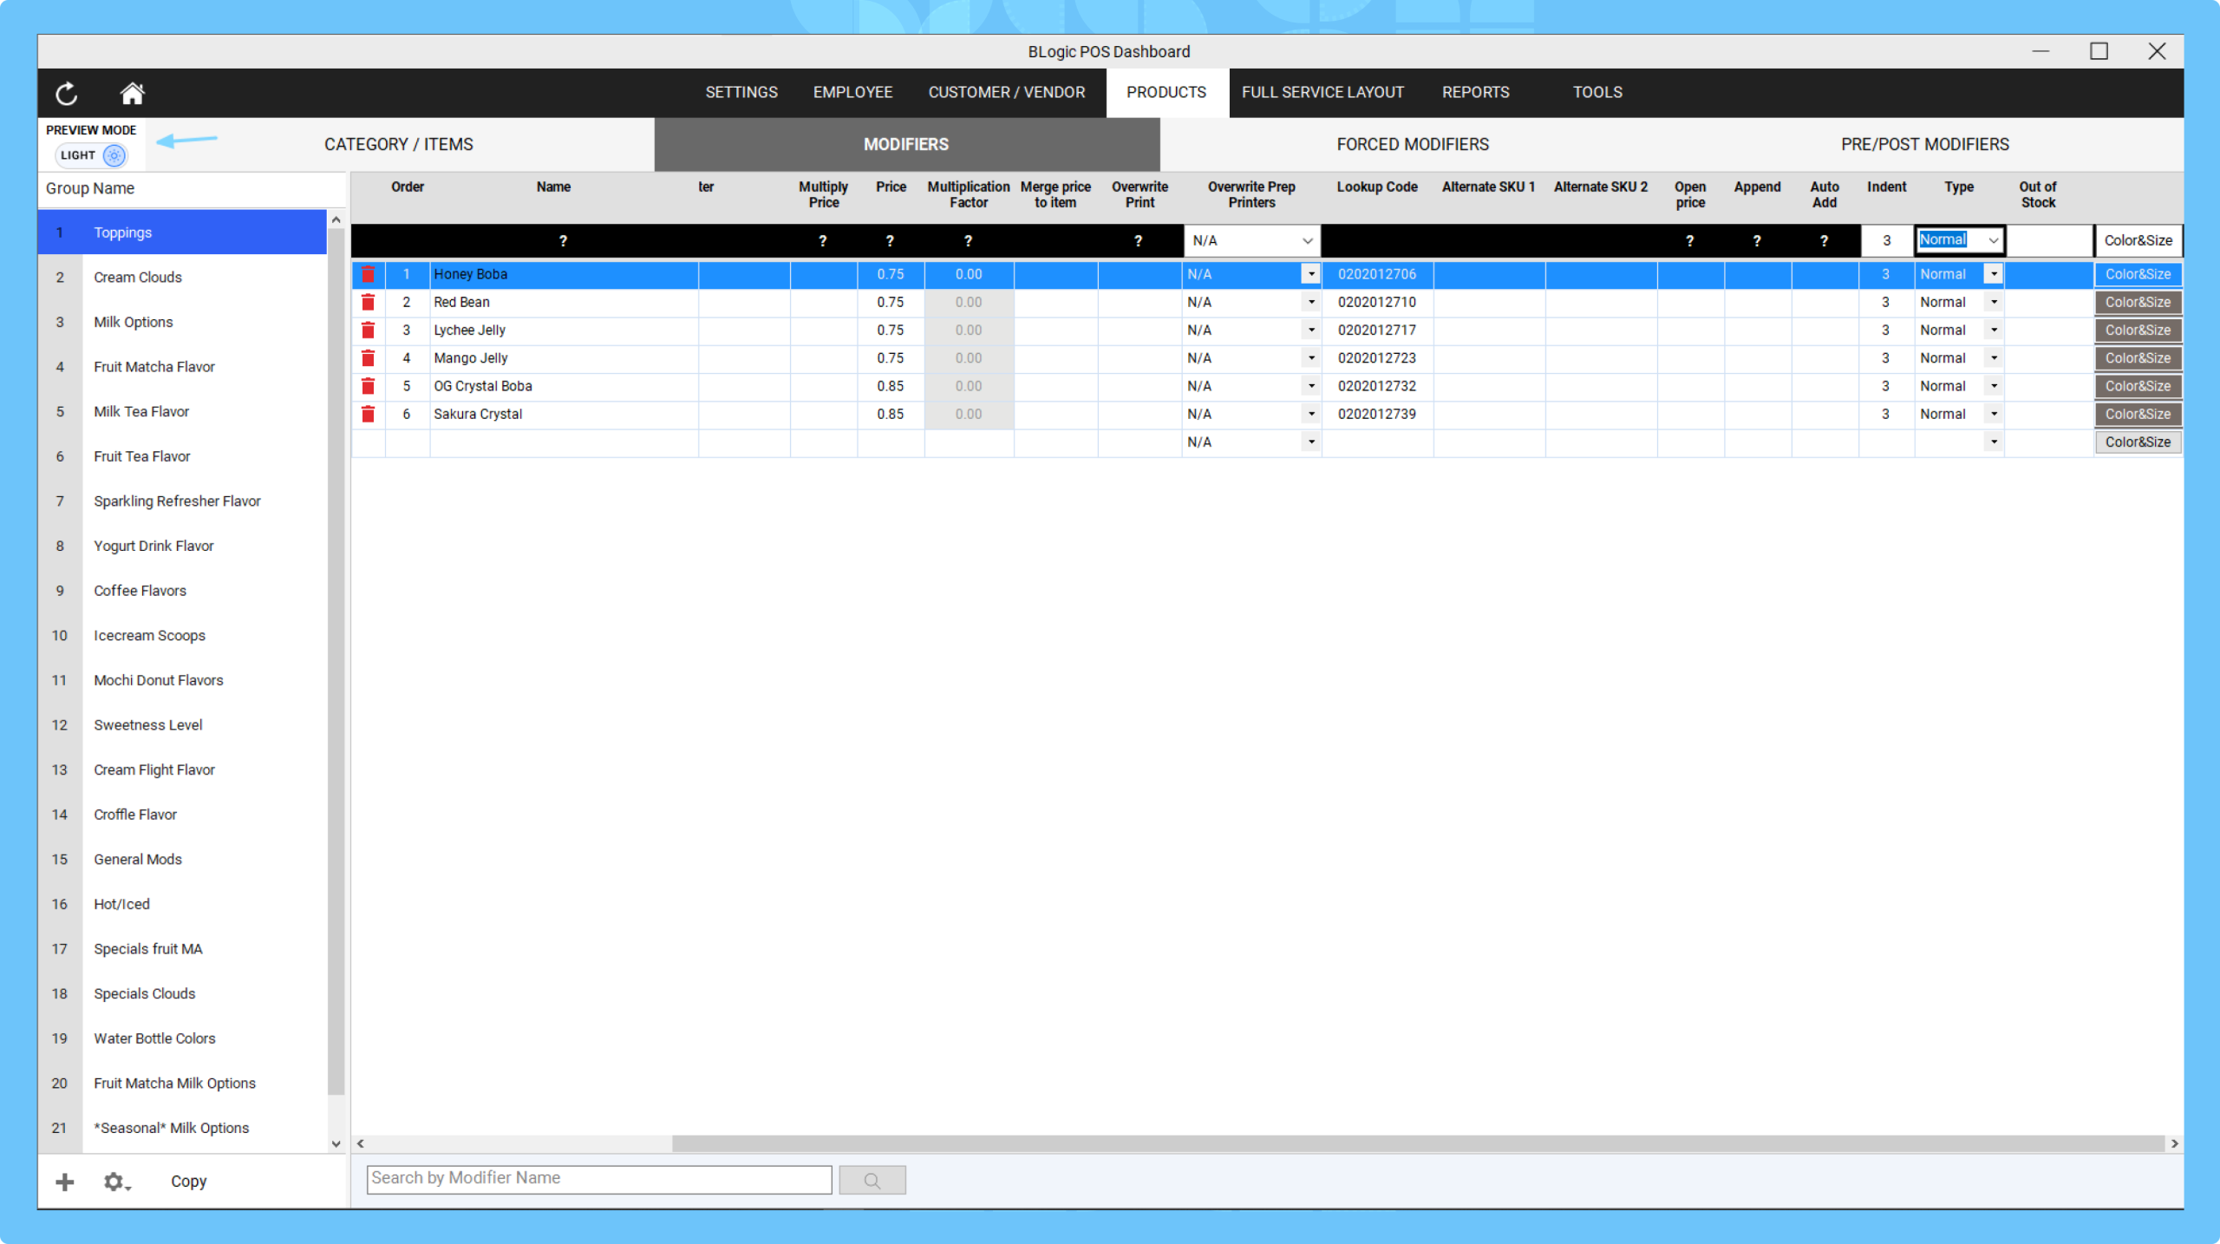Image resolution: width=2220 pixels, height=1244 pixels.
Task: Click the refresh icon in top bar
Action: [67, 93]
